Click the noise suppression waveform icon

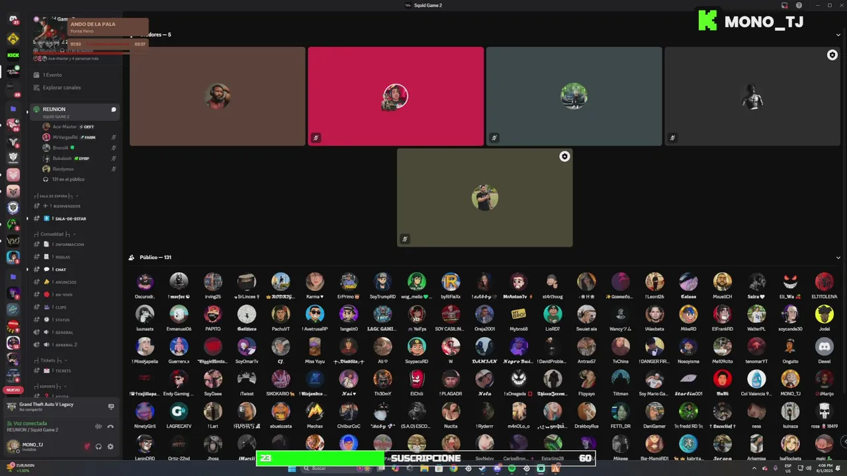coord(99,426)
